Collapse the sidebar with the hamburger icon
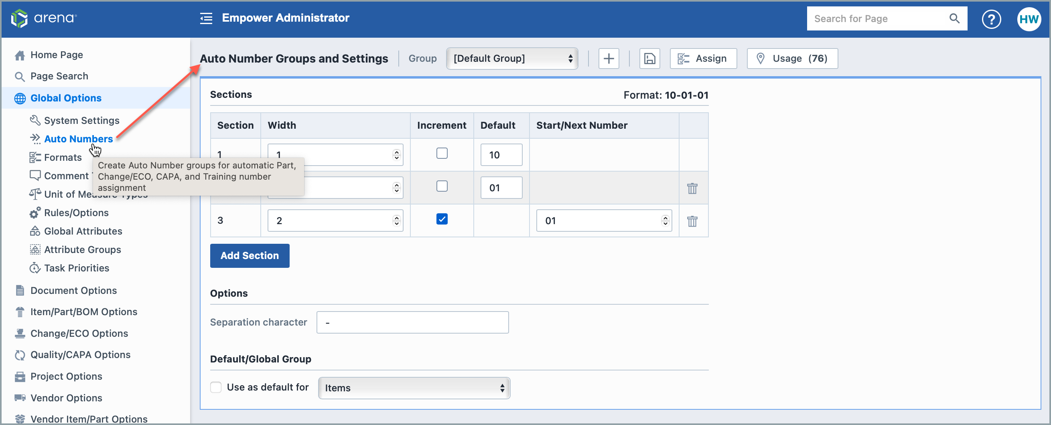 click(x=206, y=18)
